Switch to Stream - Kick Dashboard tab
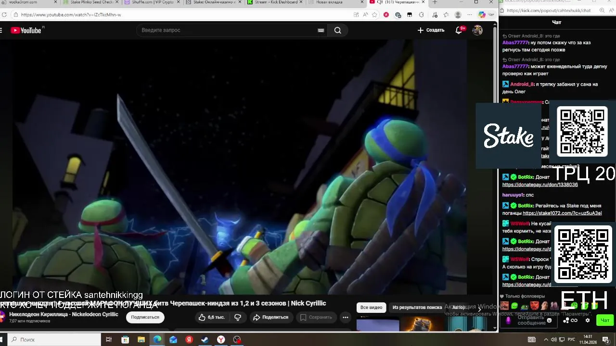The image size is (616, 346). coord(275,2)
